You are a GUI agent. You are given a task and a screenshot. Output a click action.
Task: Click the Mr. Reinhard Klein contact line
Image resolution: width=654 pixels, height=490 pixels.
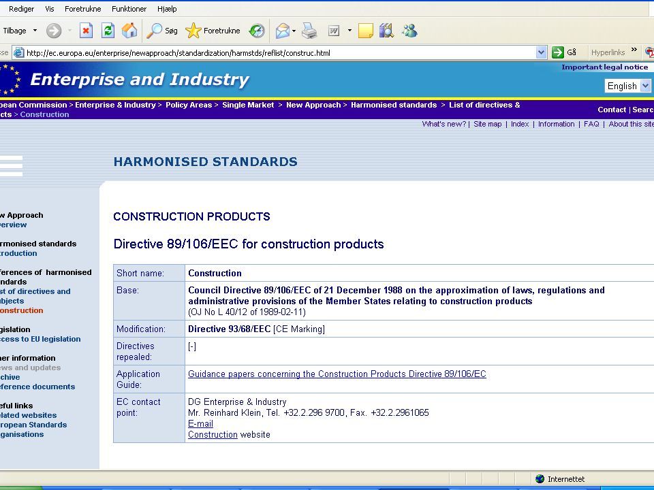coord(308,413)
